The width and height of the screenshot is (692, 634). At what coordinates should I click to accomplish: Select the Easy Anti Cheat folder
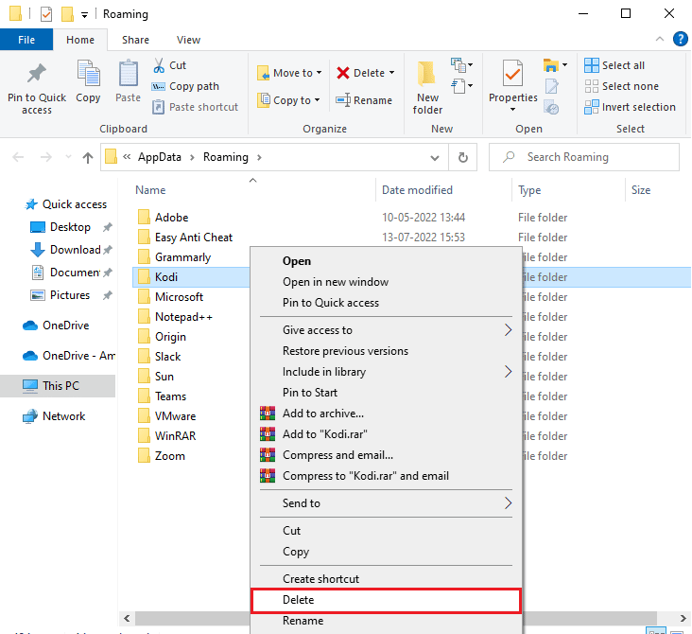194,238
